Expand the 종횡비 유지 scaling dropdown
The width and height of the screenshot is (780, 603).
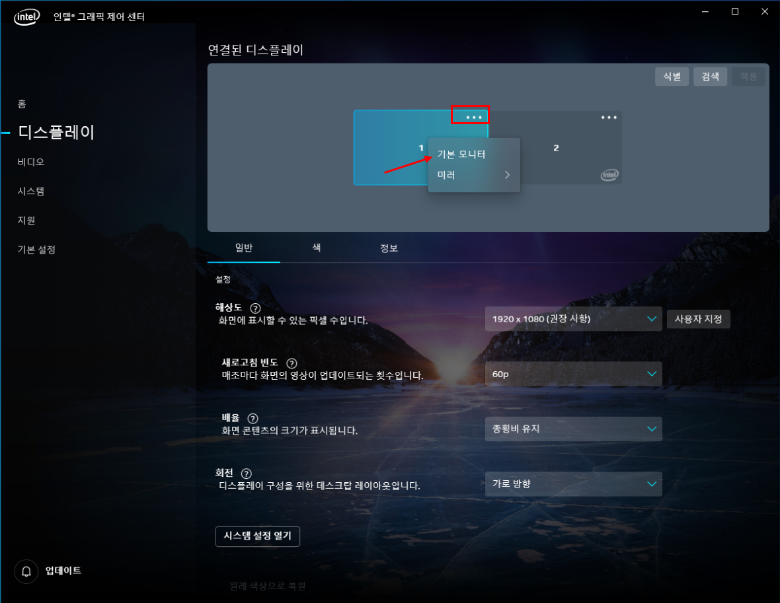point(573,429)
